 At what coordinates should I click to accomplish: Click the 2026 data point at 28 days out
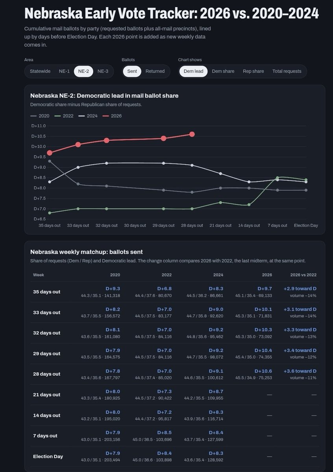tap(192, 134)
